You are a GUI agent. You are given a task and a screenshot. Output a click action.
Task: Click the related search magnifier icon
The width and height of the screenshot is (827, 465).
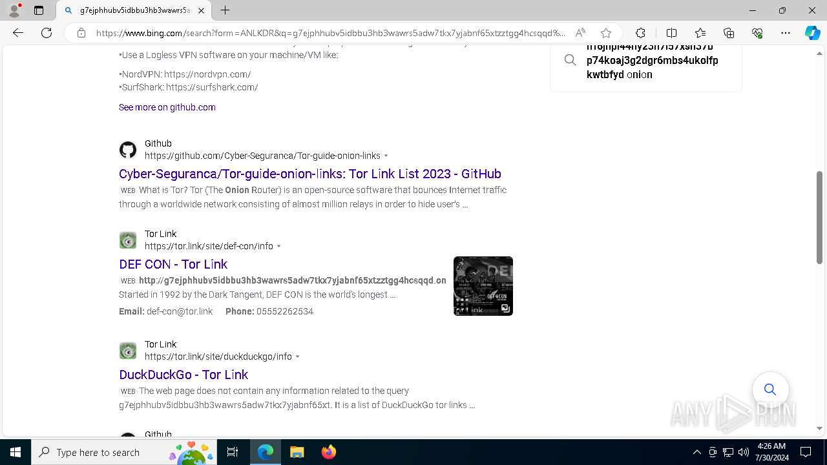click(x=570, y=60)
